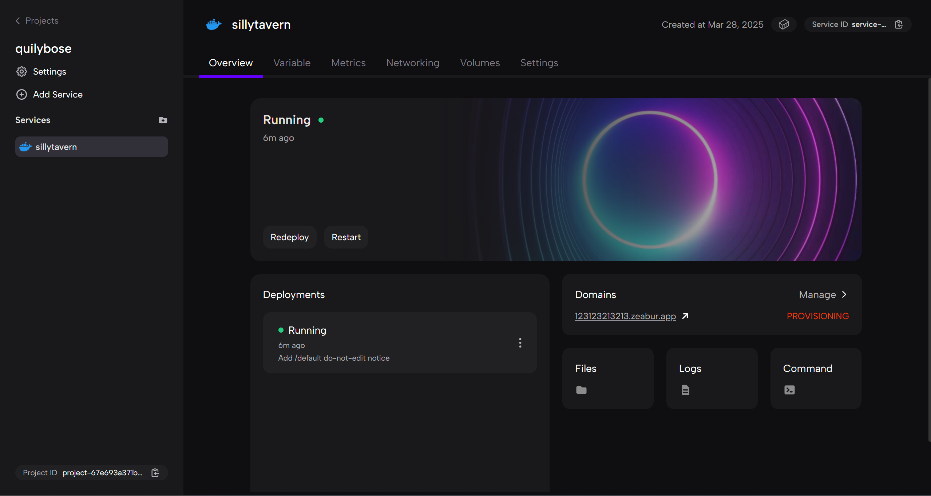Click the Add Service plus icon
The width and height of the screenshot is (931, 496).
21,95
